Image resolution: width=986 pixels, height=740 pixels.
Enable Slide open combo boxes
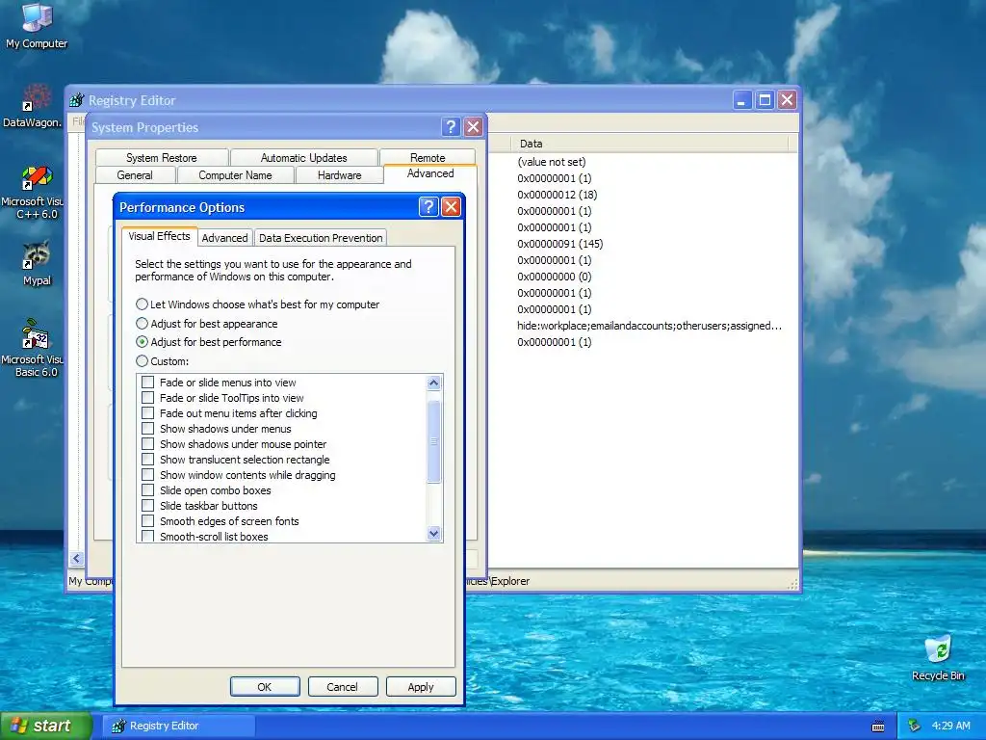pyautogui.click(x=147, y=490)
